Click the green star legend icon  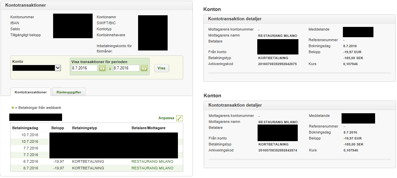(13, 108)
